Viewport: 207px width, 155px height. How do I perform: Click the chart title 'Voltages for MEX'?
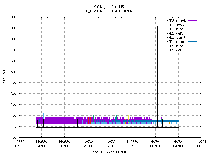(x=109, y=7)
